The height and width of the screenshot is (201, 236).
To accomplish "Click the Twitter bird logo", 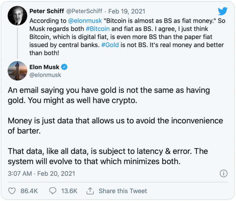I will (x=223, y=11).
